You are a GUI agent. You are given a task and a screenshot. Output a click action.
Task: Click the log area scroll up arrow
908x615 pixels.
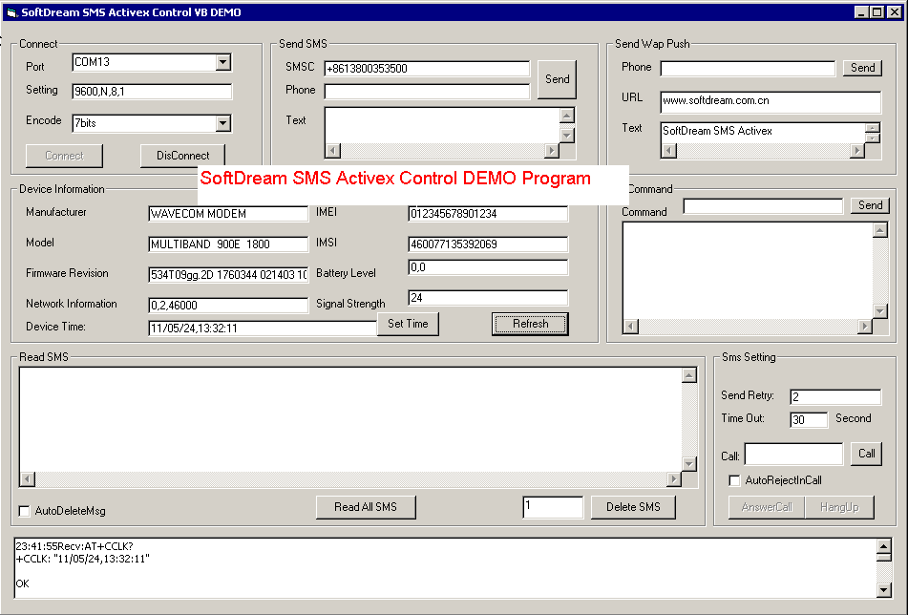884,546
